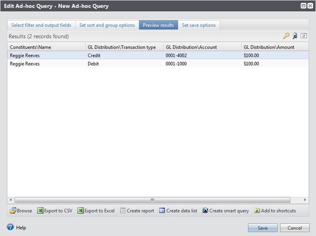Sort by GL Distribution\Account column header
The height and width of the screenshot is (236, 316).
pos(203,47)
